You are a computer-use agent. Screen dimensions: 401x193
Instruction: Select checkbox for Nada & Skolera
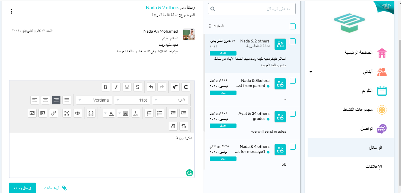coord(293,81)
